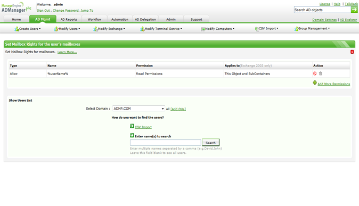This screenshot has width=359, height=206.
Task: Click the ADManager Plus logo
Action: click(17, 7)
